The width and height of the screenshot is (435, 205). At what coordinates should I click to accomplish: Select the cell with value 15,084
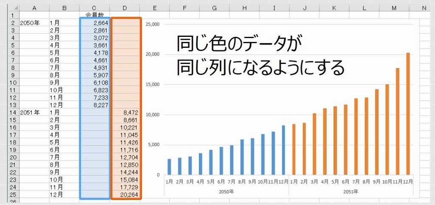124,180
